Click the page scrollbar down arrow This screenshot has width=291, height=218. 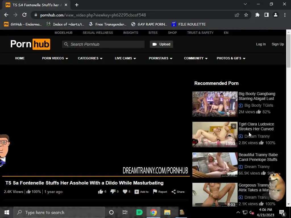(289, 204)
